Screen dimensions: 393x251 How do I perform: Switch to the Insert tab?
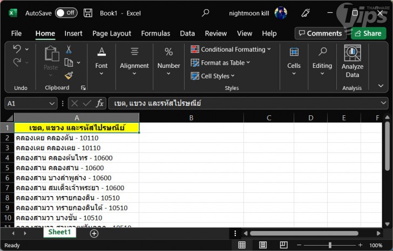pos(73,33)
